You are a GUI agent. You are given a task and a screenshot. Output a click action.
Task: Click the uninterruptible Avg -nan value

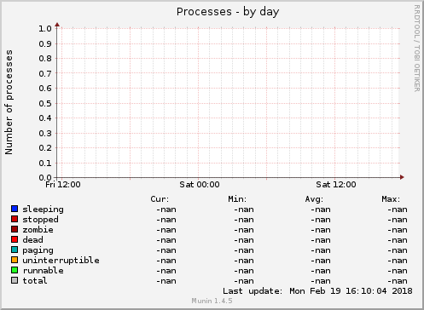tap(321, 261)
